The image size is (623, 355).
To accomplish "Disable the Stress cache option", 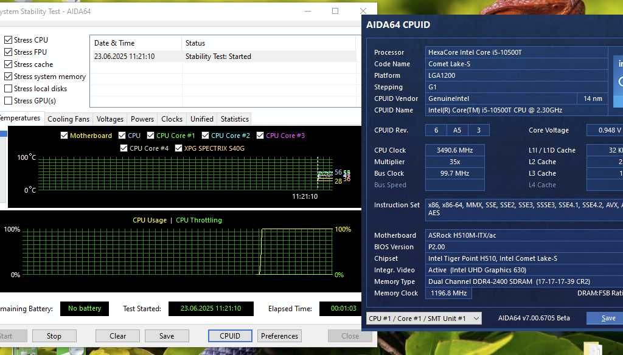I will (x=8, y=64).
